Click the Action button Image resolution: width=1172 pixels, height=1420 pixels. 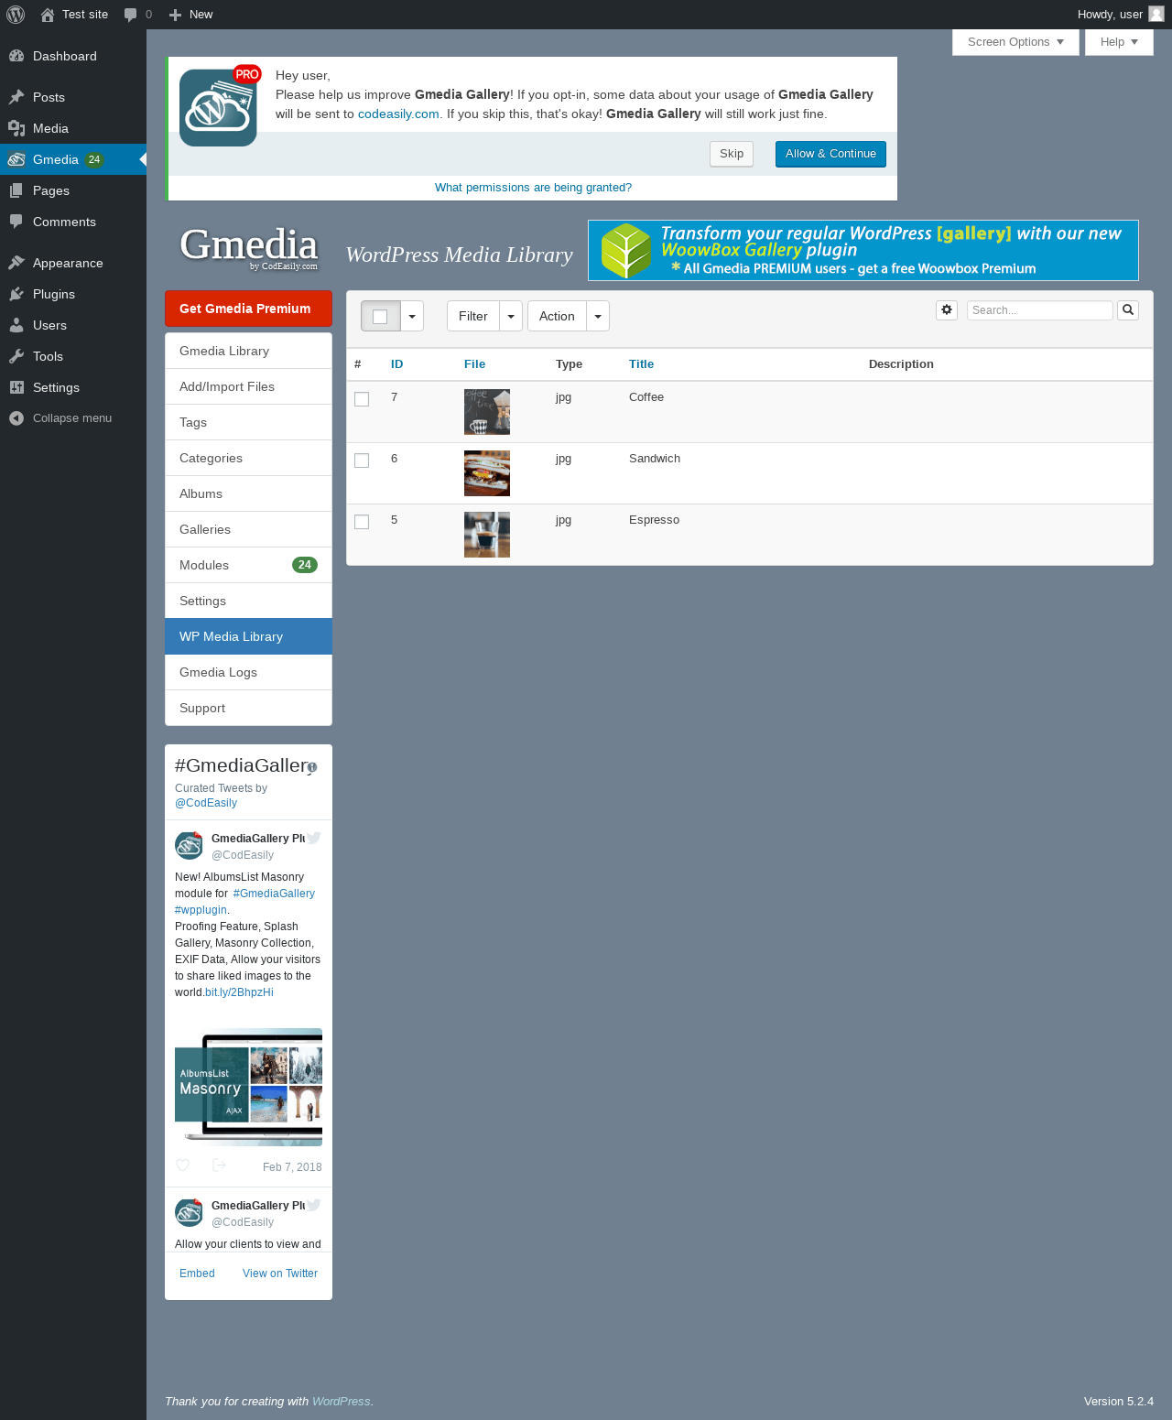[557, 316]
